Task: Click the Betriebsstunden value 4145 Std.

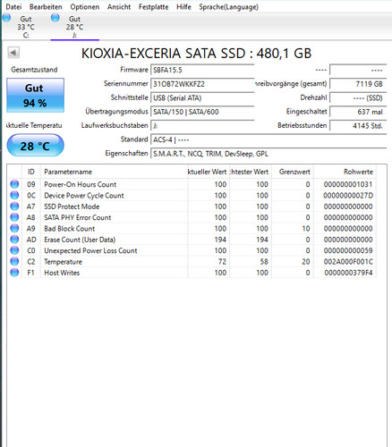Action: (x=358, y=126)
